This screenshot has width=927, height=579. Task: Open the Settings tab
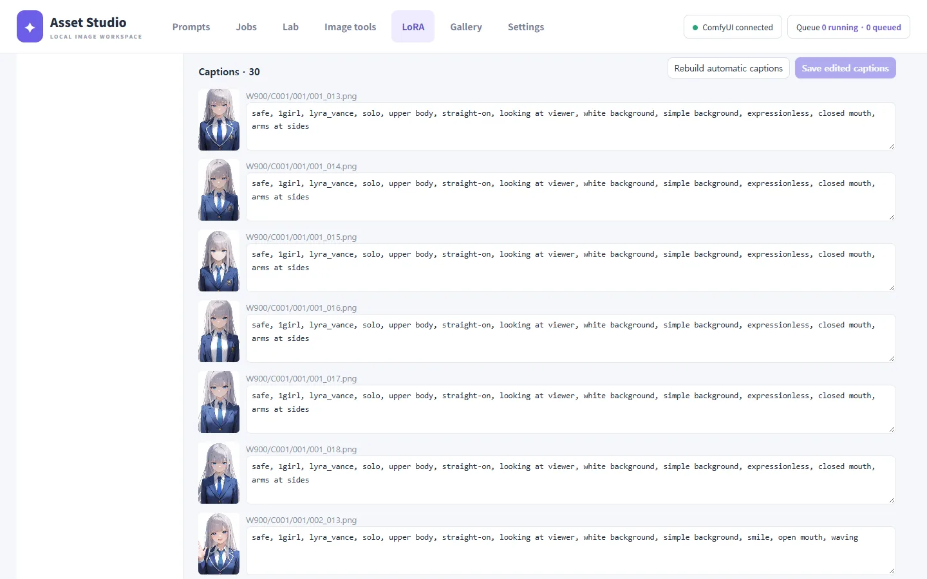(x=526, y=27)
